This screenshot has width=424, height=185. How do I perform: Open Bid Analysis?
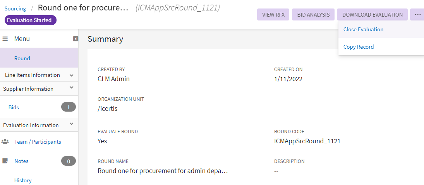[313, 15]
